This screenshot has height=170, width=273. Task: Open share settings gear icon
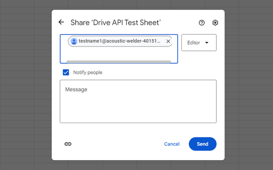(x=215, y=23)
